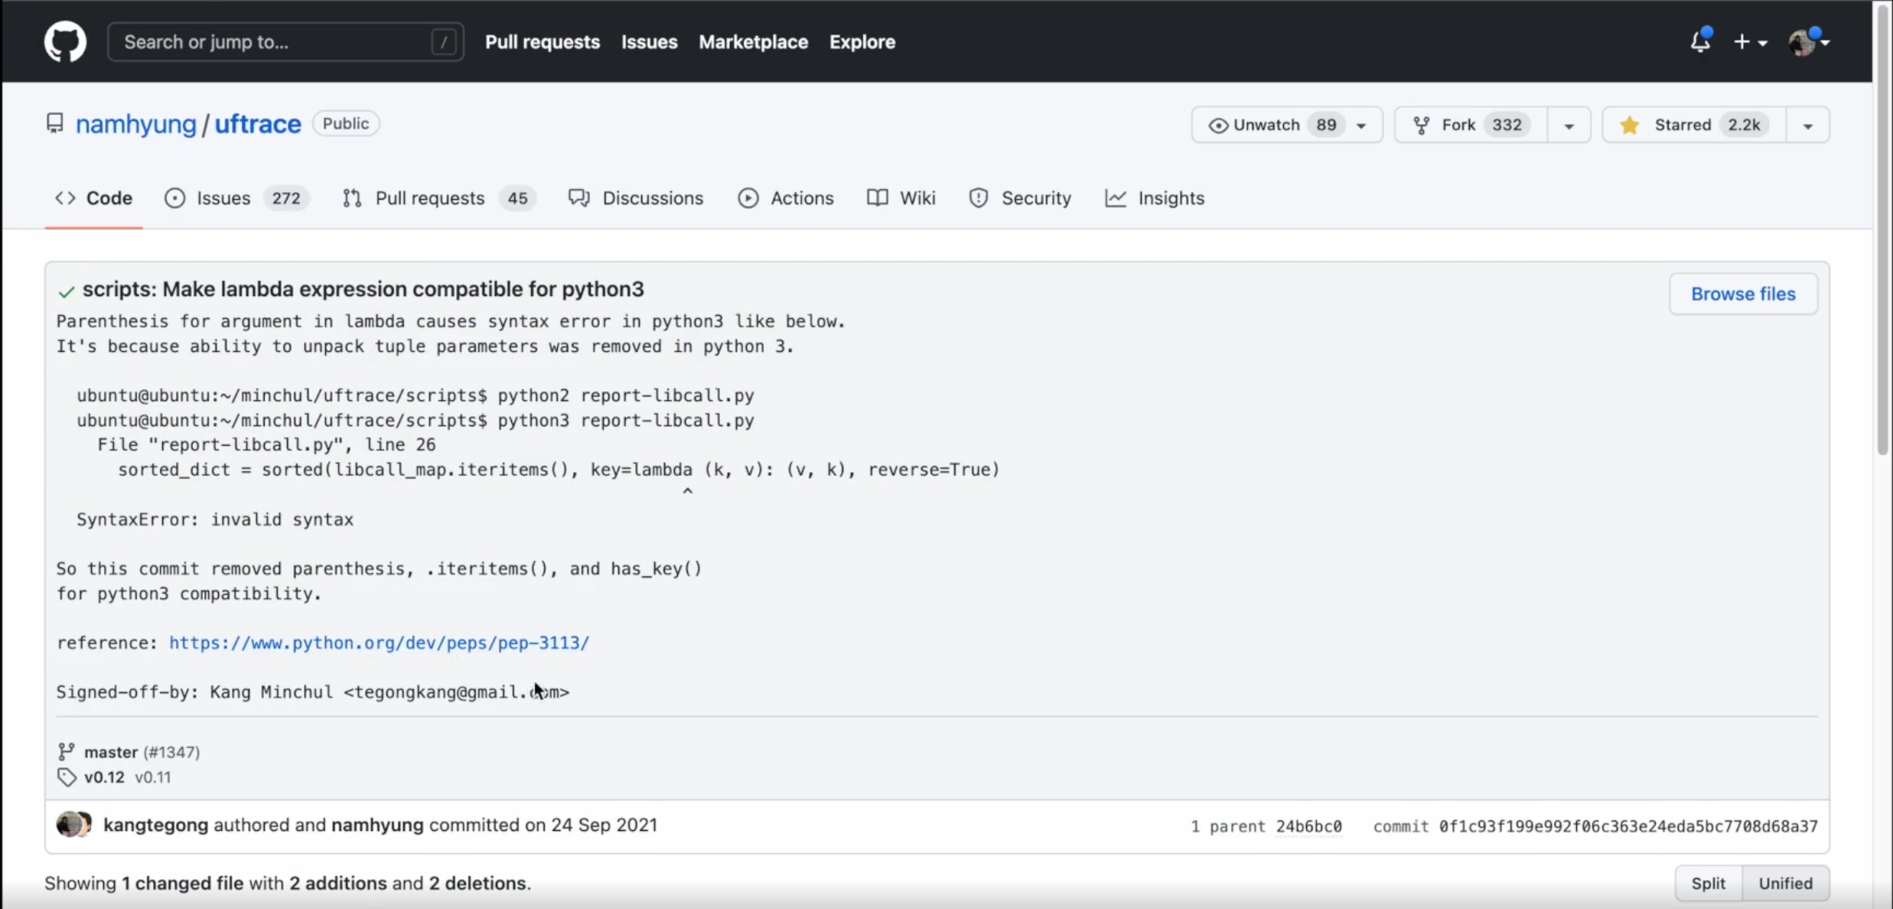Click the Insights graph icon
Screen dimensions: 1893x909
1115,198
